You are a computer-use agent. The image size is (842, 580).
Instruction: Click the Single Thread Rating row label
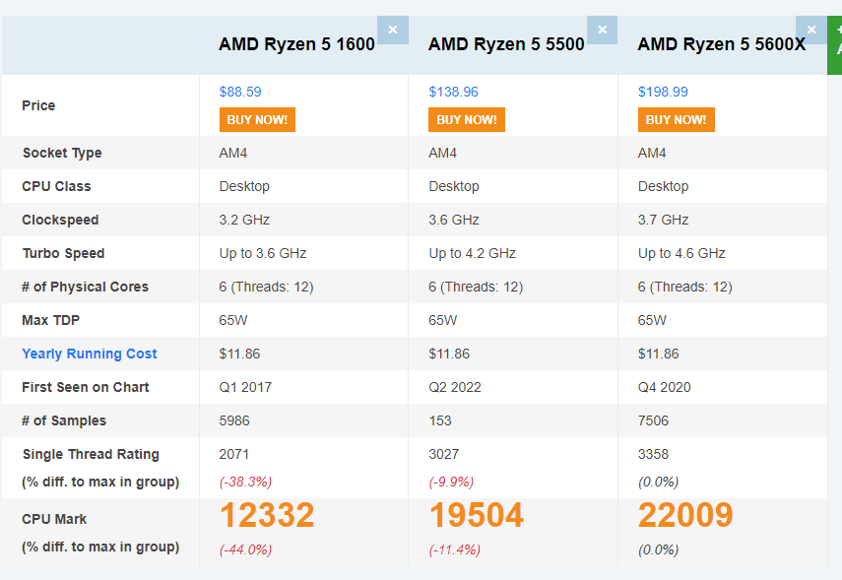pyautogui.click(x=91, y=454)
